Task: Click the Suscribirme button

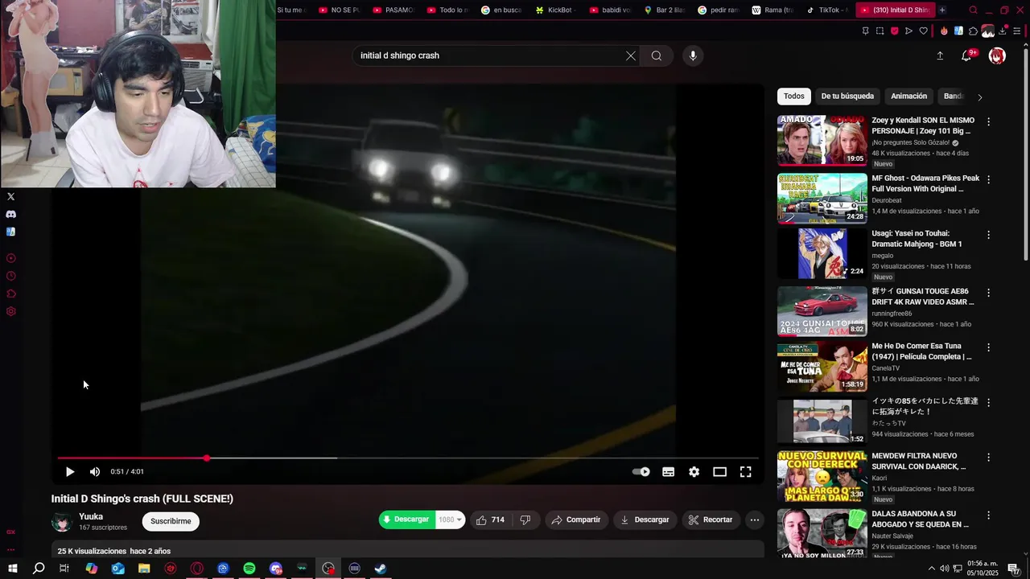Action: click(x=171, y=521)
